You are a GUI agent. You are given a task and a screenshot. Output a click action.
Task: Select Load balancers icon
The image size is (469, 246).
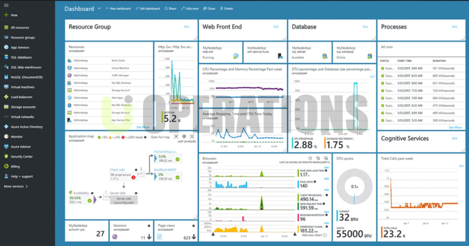tap(6, 97)
